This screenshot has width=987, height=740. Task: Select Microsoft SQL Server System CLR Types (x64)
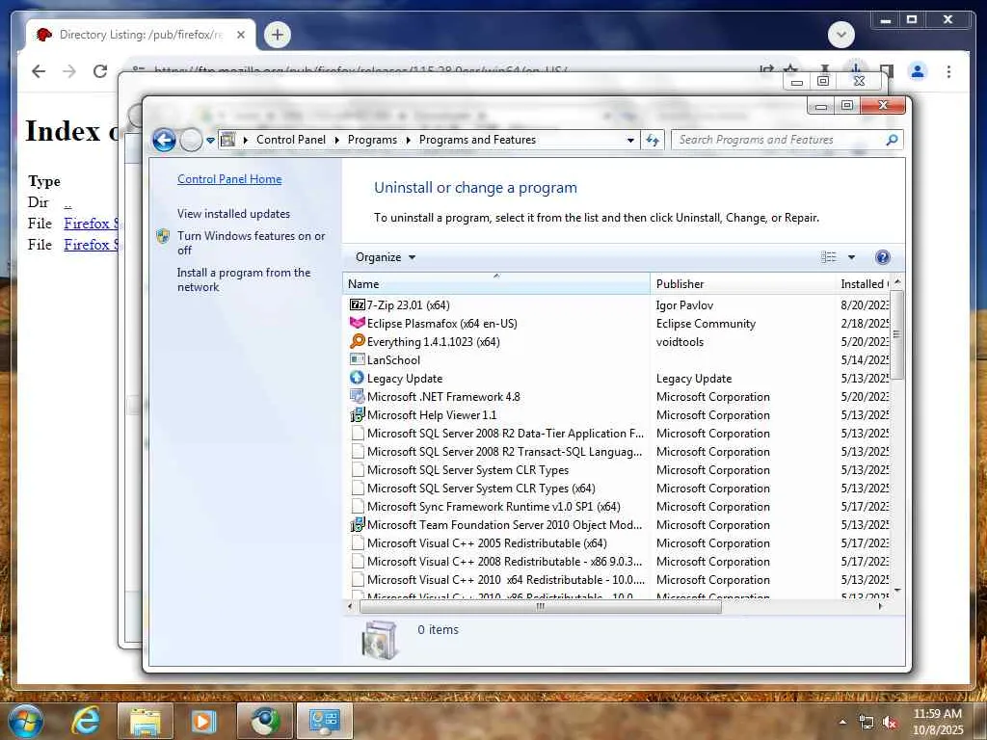[617, 488]
